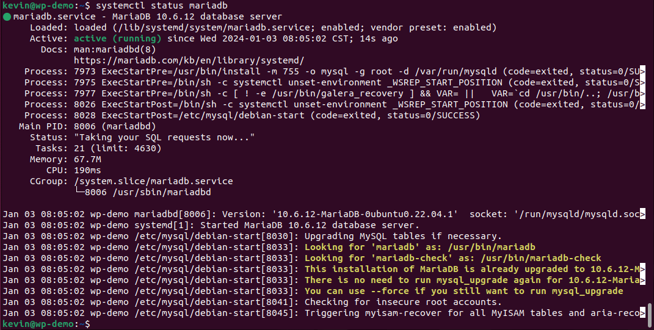654x330 pixels.
Task: Click the truncation arrow on Process 7977 line
Action: point(642,93)
